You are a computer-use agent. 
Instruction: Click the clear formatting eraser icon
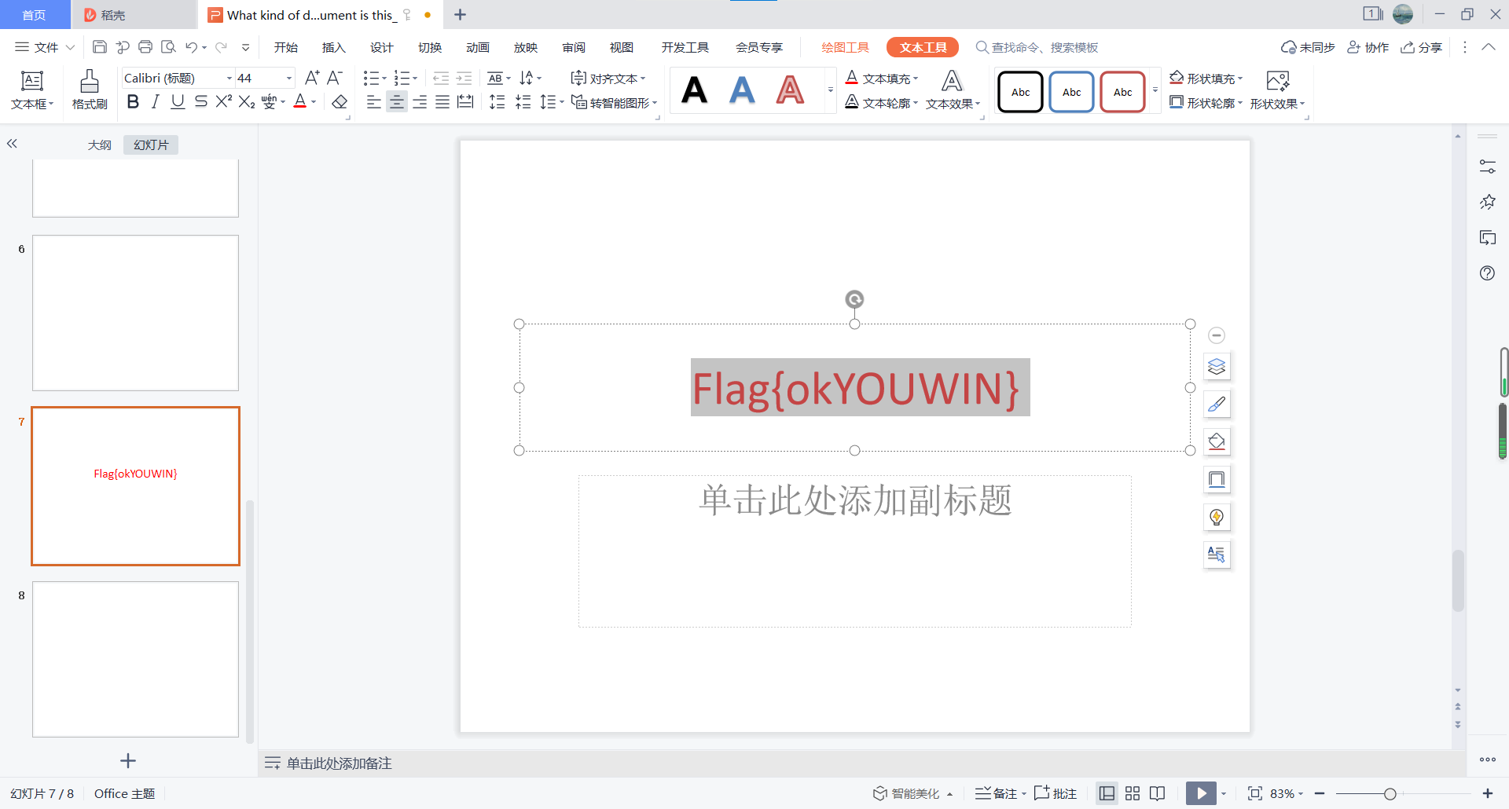(340, 102)
